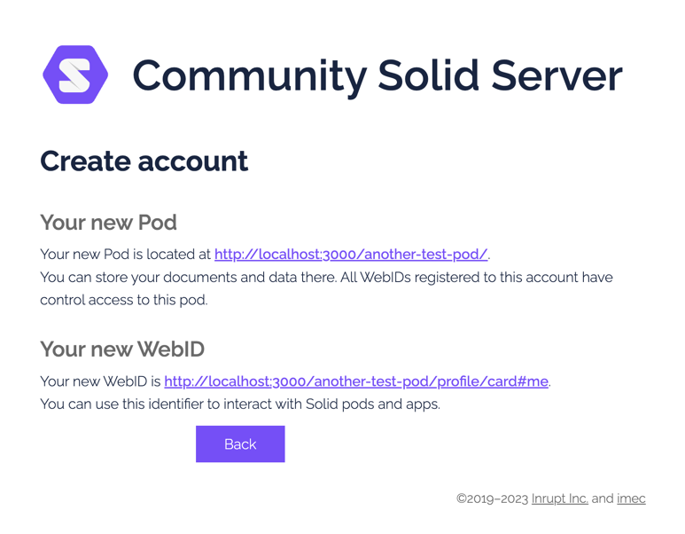Click the word 'Server' in the header title

557,75
